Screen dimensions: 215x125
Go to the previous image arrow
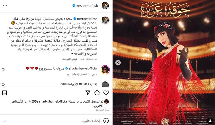[x=118, y=62]
